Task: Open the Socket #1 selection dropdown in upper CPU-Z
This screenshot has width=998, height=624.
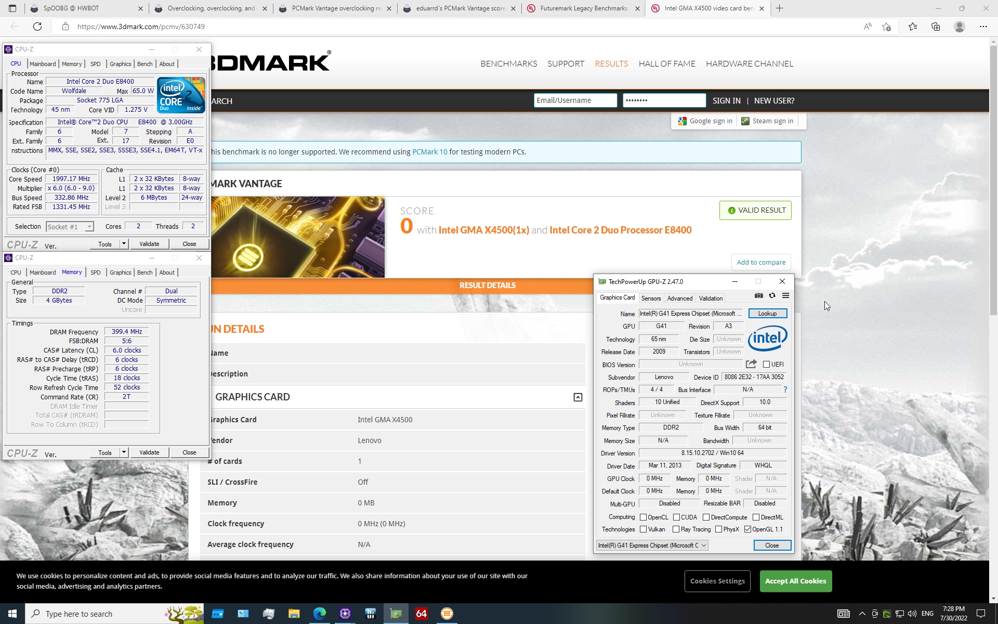Action: [70, 227]
